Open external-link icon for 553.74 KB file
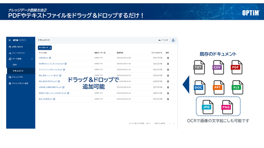 54,99
